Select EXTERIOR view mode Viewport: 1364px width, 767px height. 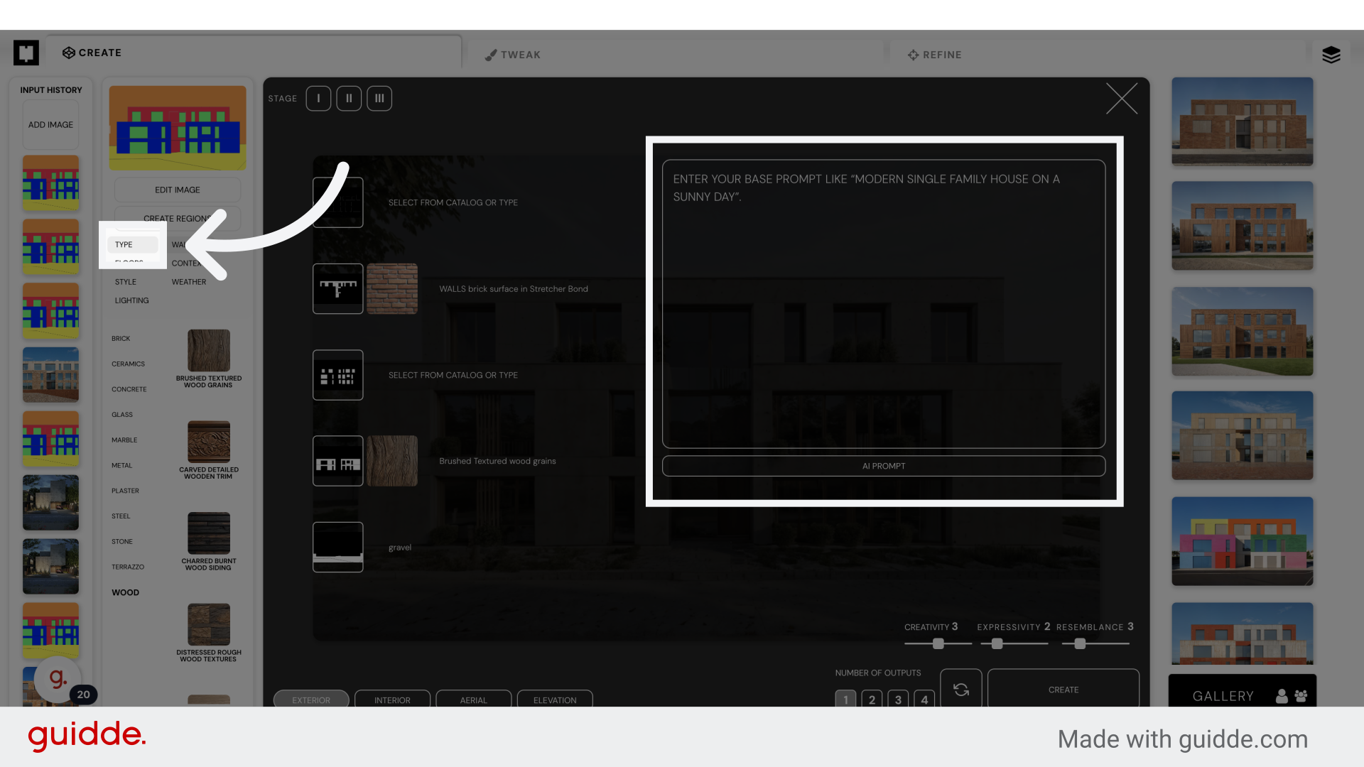click(311, 699)
